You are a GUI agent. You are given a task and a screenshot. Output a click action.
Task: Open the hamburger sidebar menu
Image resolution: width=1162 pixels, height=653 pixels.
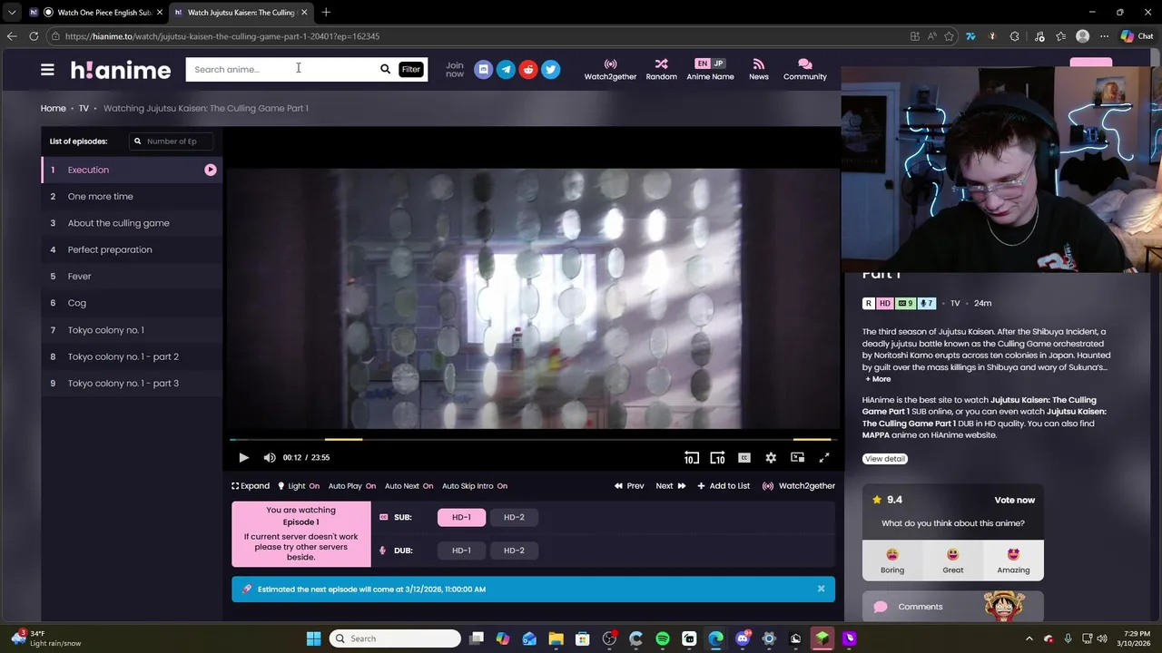(x=47, y=69)
